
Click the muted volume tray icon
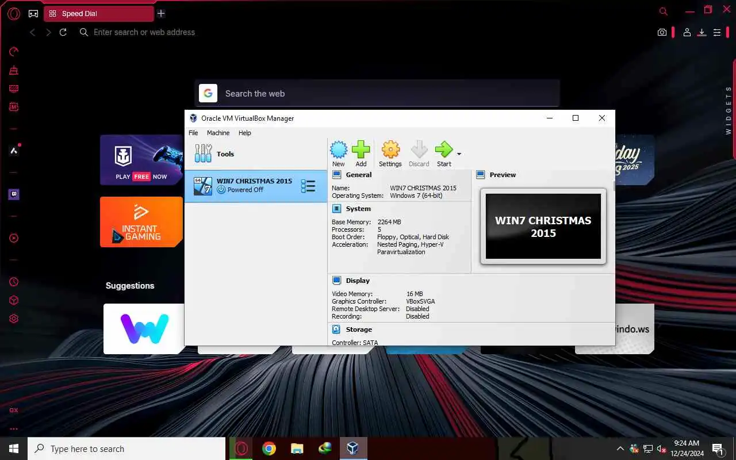[661, 448]
